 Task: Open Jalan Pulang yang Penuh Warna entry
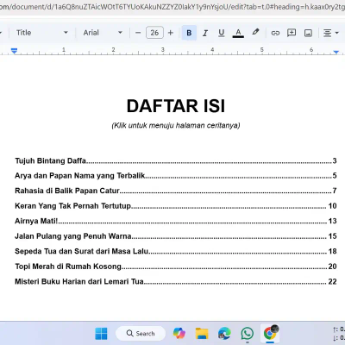coord(176,236)
